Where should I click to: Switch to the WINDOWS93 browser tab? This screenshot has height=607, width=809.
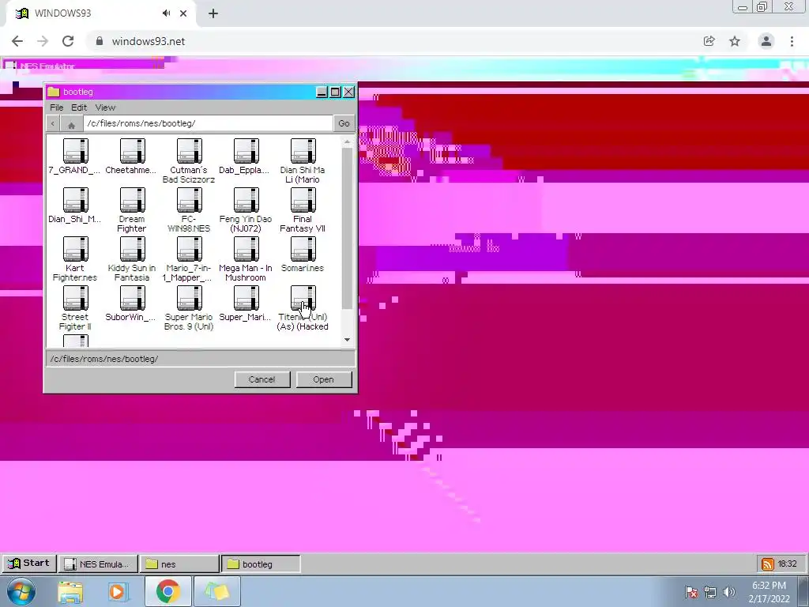[100, 13]
